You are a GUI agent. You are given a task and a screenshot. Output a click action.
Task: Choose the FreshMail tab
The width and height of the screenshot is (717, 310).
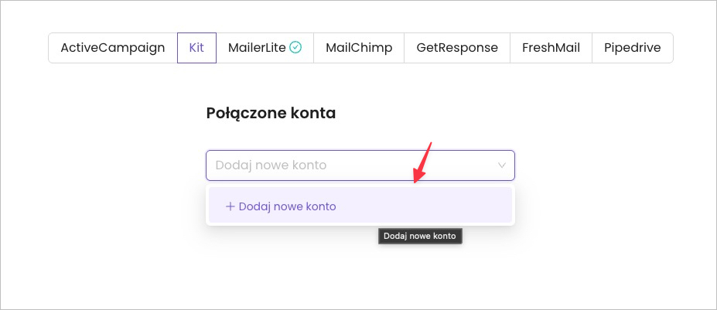[551, 48]
